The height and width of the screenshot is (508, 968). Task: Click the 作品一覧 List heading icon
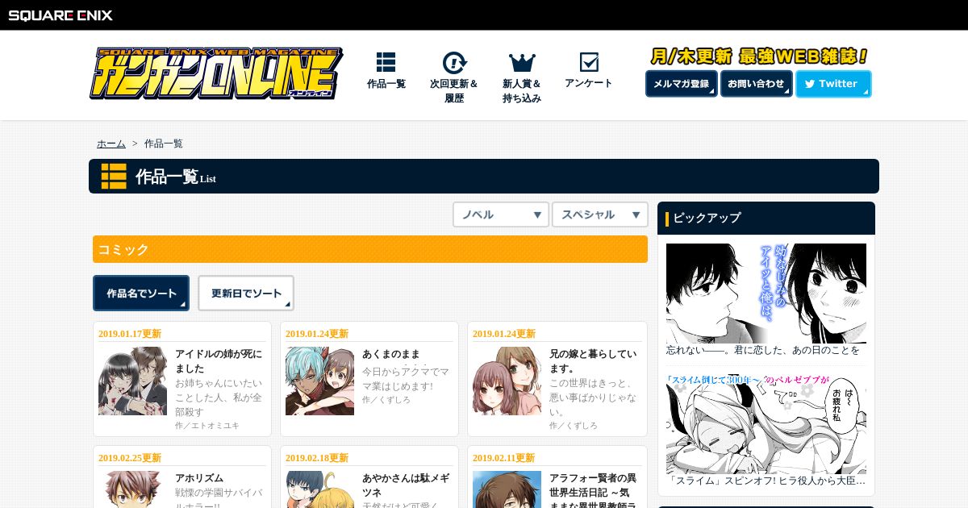(114, 176)
